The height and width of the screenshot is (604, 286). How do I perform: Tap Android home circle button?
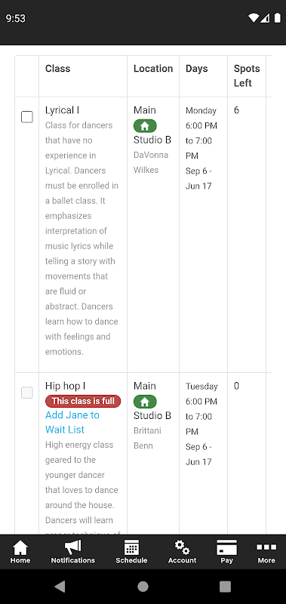click(143, 587)
